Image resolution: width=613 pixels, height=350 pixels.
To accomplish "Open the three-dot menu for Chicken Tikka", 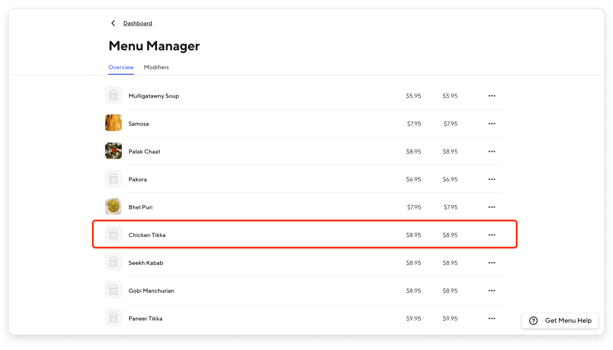I will (492, 235).
